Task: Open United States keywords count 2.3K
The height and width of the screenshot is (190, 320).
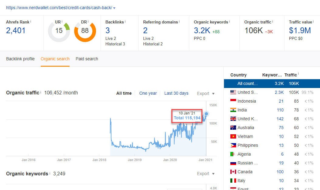Action: click(279, 92)
